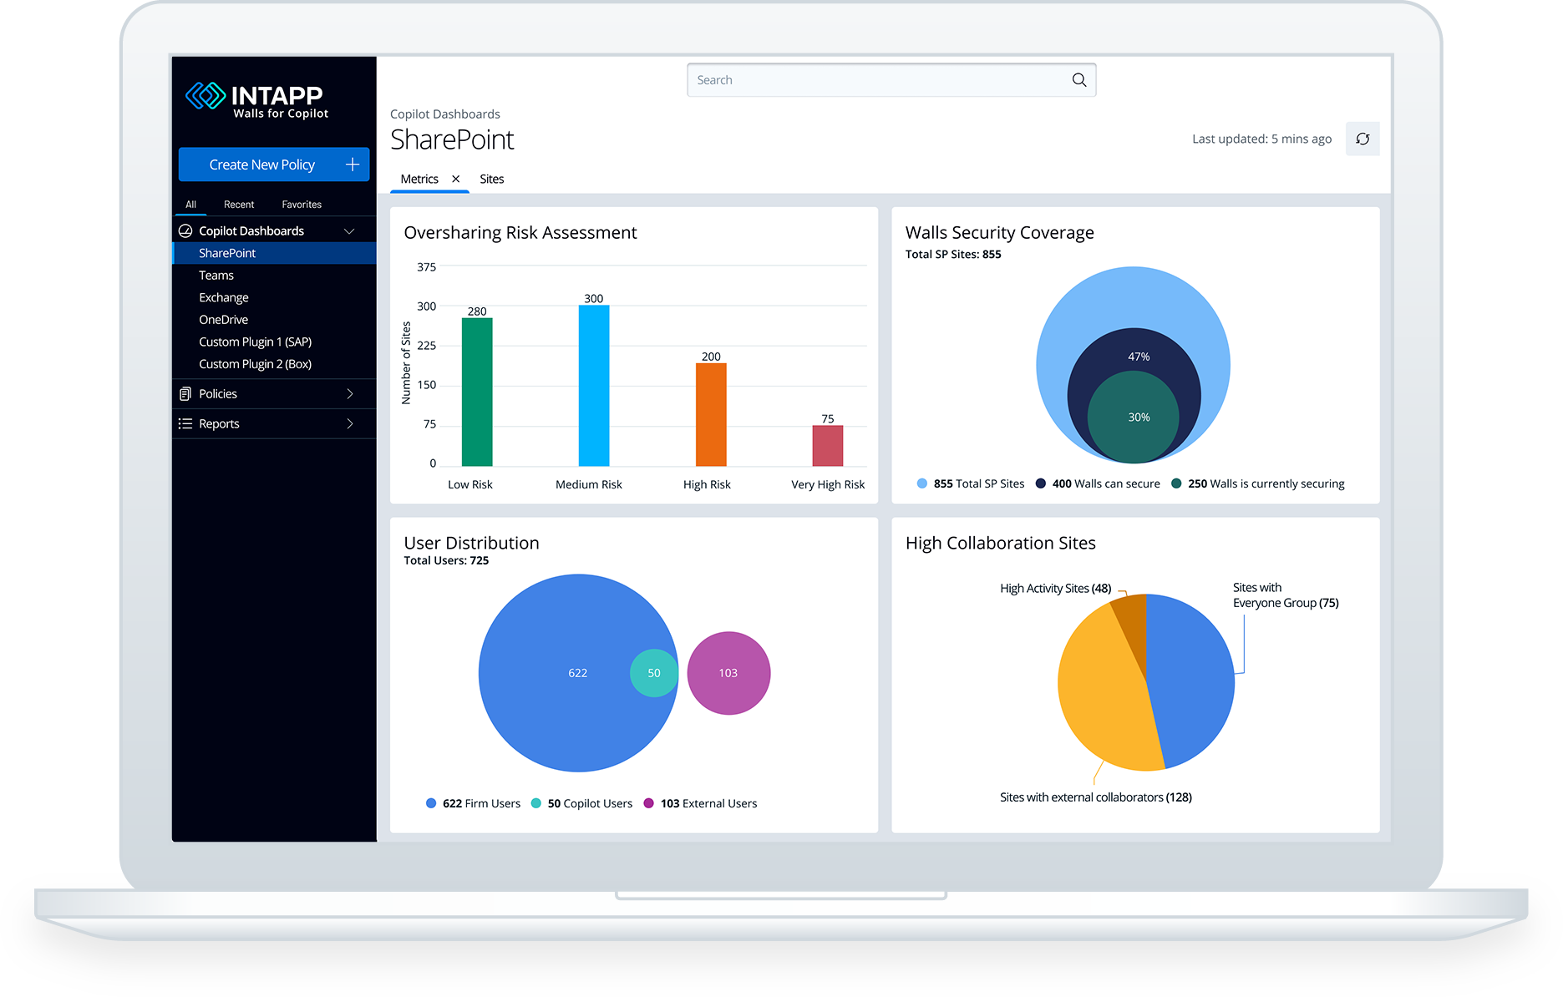The width and height of the screenshot is (1563, 997).
Task: Expand the Policies section chevron
Action: [x=350, y=393]
